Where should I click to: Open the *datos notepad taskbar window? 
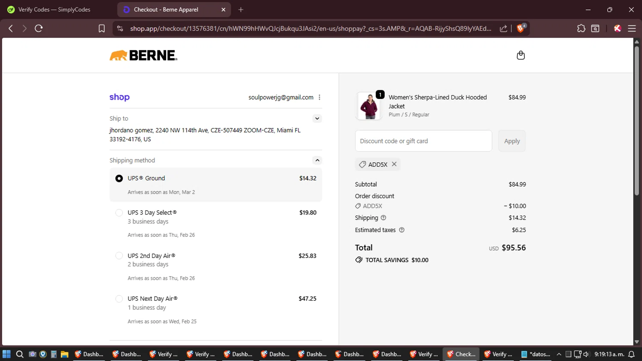[535, 354]
